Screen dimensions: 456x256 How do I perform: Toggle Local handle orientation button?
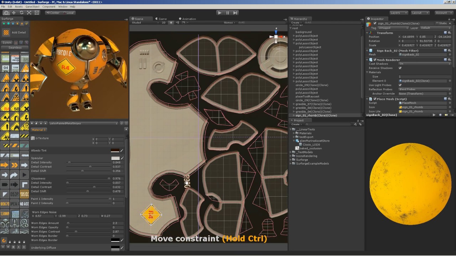(68, 13)
